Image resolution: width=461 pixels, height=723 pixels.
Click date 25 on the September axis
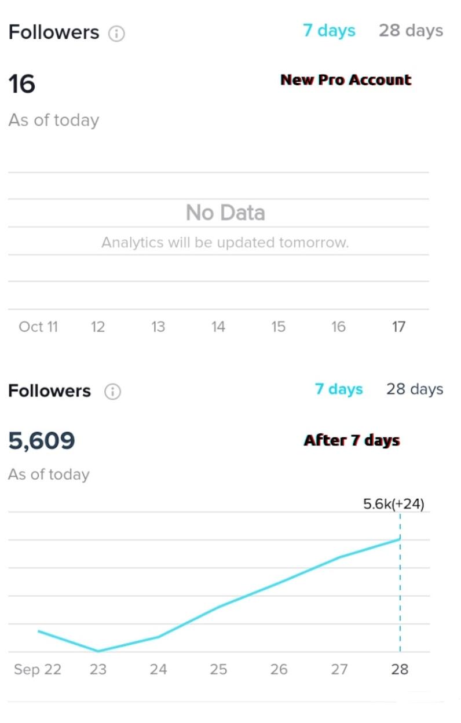click(218, 670)
